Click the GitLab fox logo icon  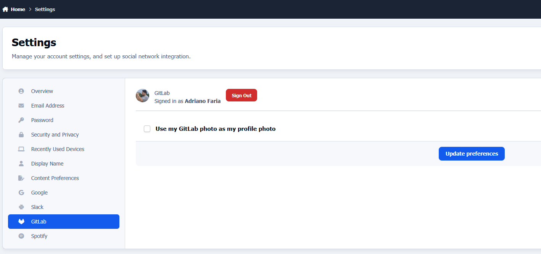[21, 222]
